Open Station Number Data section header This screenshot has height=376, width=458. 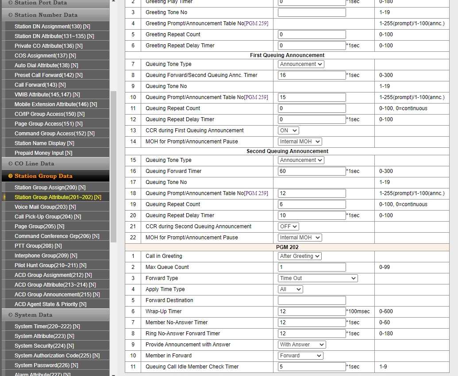pos(46,15)
